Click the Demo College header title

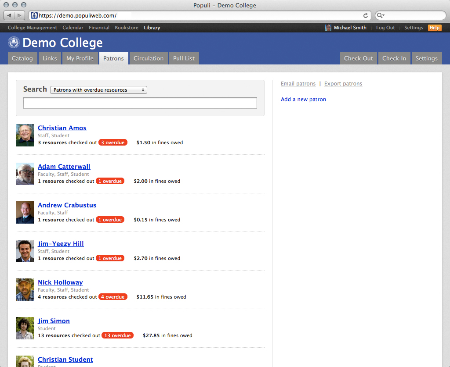(62, 43)
